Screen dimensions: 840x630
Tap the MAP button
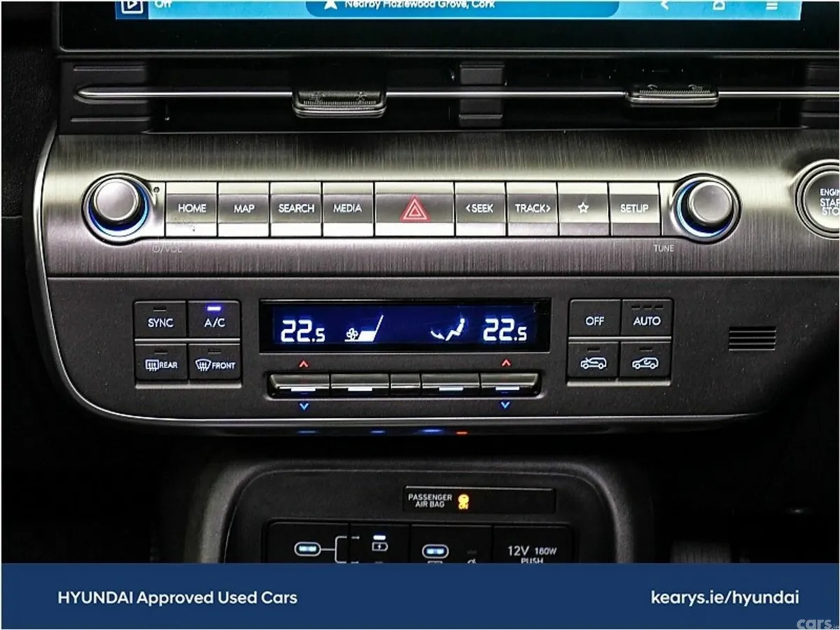tap(244, 209)
